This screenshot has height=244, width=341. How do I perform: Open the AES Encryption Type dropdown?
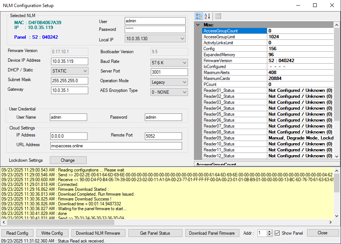point(184,92)
